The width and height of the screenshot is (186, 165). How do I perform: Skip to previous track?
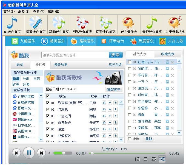coord(16,153)
